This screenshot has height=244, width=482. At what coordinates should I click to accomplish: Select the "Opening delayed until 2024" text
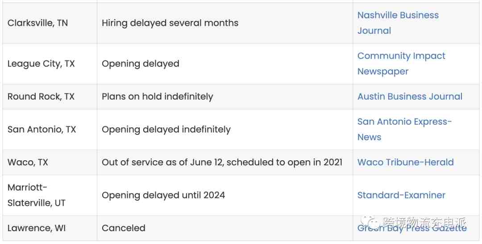click(163, 195)
